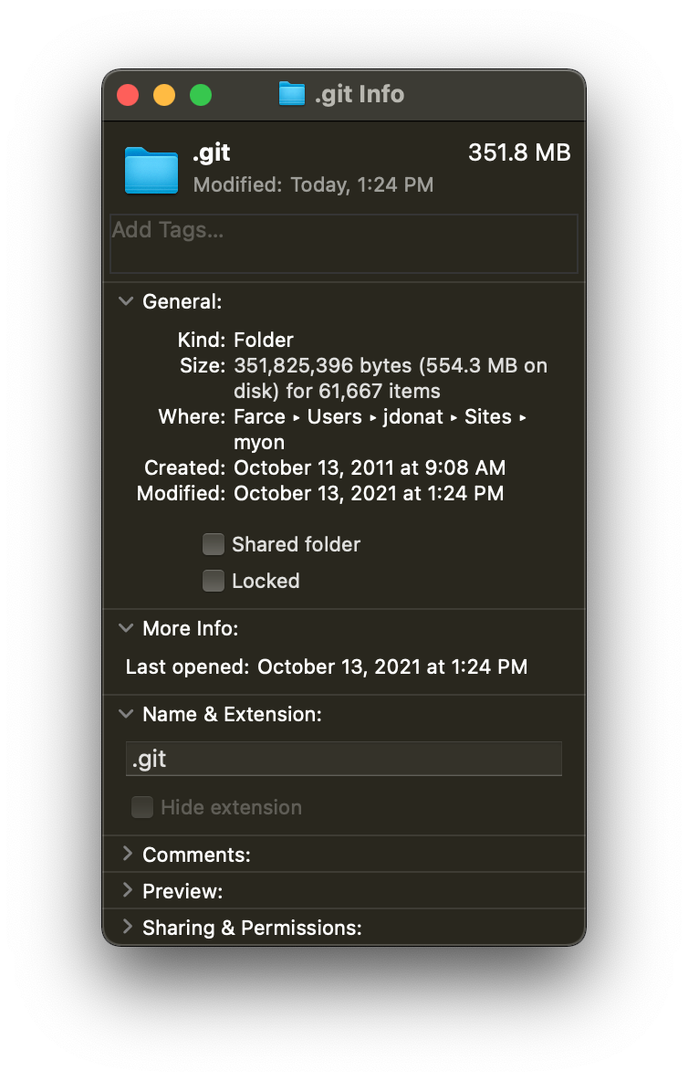This screenshot has height=1081, width=688.
Task: Click the 351.8 MB size label
Action: (x=519, y=153)
